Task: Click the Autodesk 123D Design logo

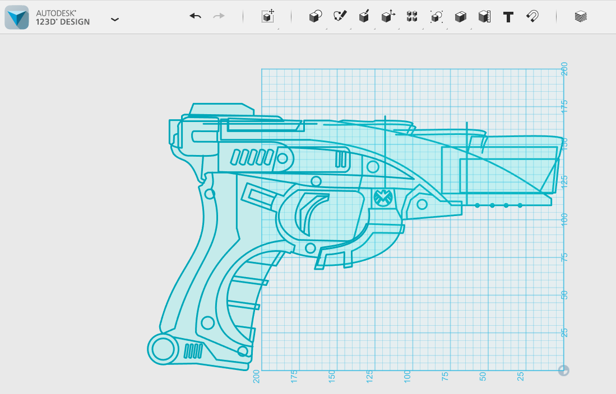Action: 17,17
